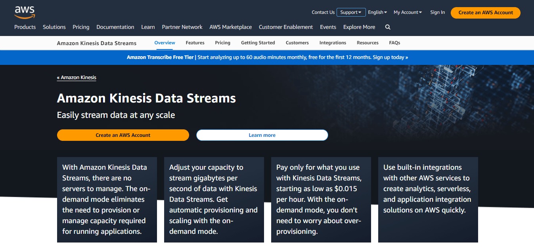Open the Products menu
The width and height of the screenshot is (534, 252).
pos(25,27)
